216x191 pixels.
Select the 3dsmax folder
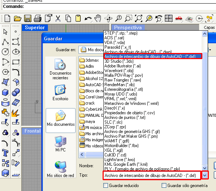pyautogui.click(x=89, y=60)
